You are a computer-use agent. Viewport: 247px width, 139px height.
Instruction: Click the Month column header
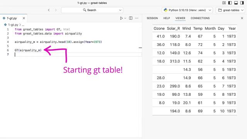click(x=210, y=29)
